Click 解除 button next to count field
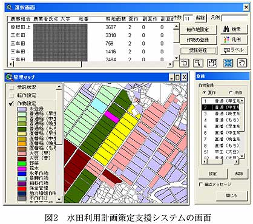Image resolution: width=253 pixels, height=224 pixels. 200,18
